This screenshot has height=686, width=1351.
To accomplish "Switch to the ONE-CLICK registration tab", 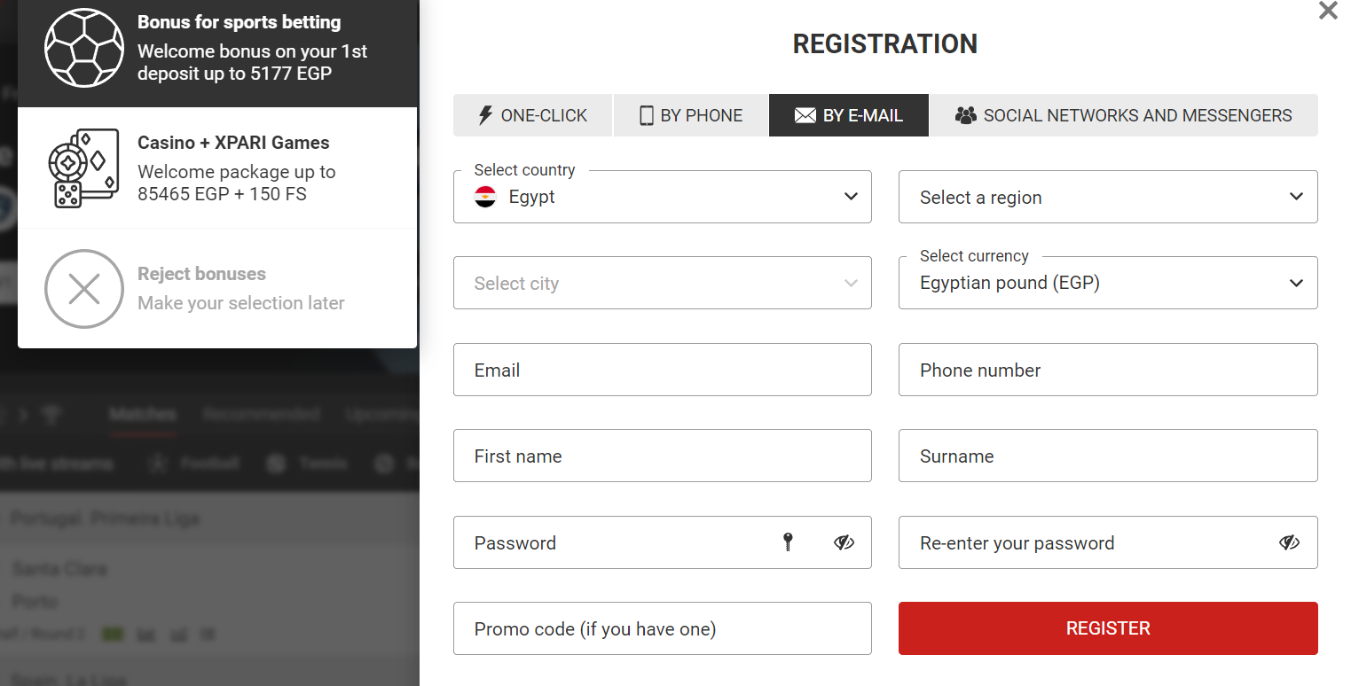I will pos(532,115).
